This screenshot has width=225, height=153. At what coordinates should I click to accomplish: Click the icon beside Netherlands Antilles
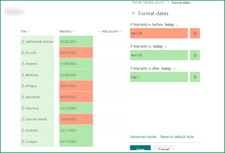tap(23, 42)
